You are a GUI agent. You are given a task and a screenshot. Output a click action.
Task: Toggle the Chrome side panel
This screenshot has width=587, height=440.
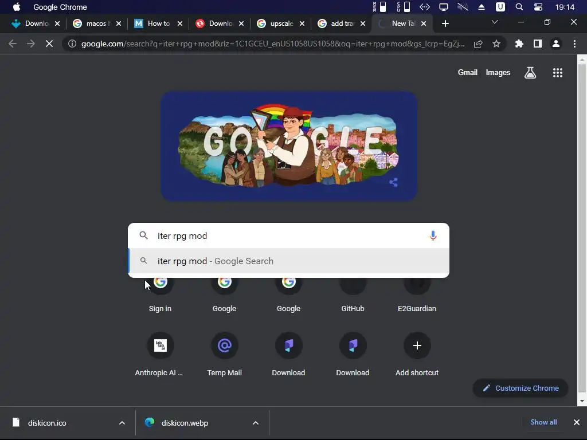[x=538, y=44]
